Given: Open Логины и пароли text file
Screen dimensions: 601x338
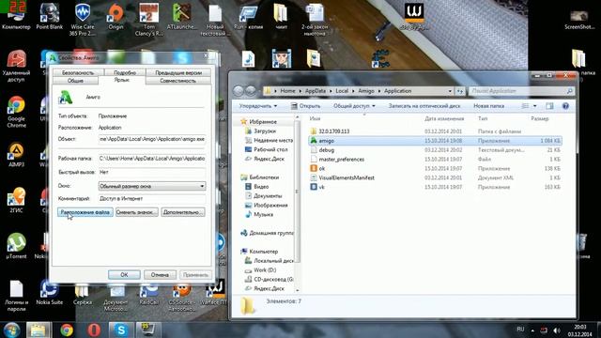Looking at the screenshot, I should pos(16,296).
